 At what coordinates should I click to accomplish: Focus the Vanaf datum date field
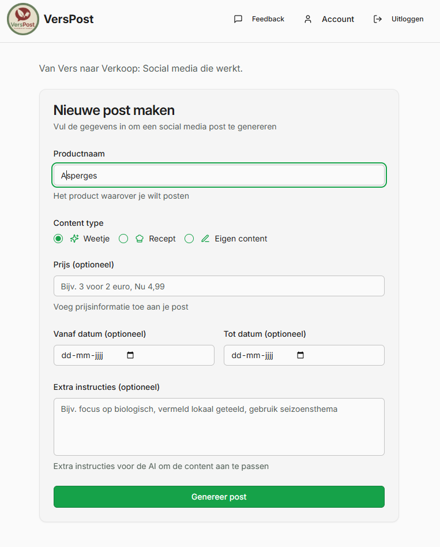click(x=87, y=355)
